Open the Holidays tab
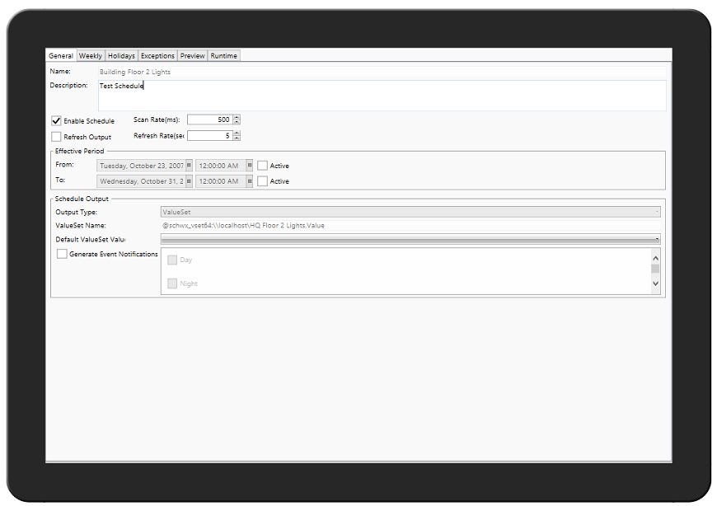Image resolution: width=717 pixels, height=506 pixels. (x=121, y=56)
